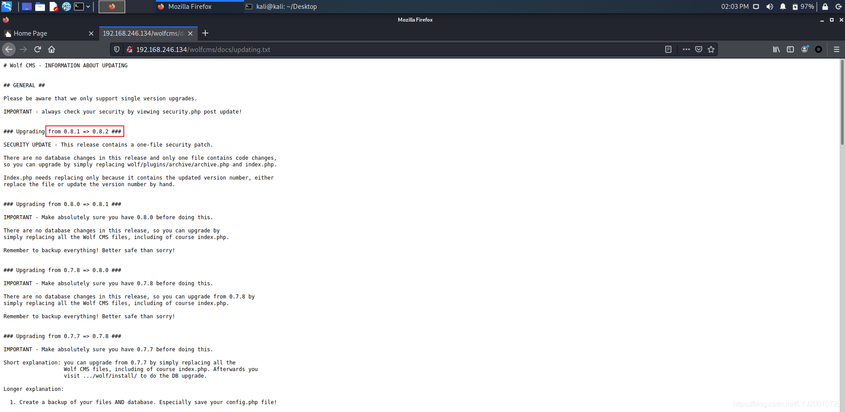Close the Home Page tab
Image resolution: width=845 pixels, height=412 pixels.
(91, 33)
